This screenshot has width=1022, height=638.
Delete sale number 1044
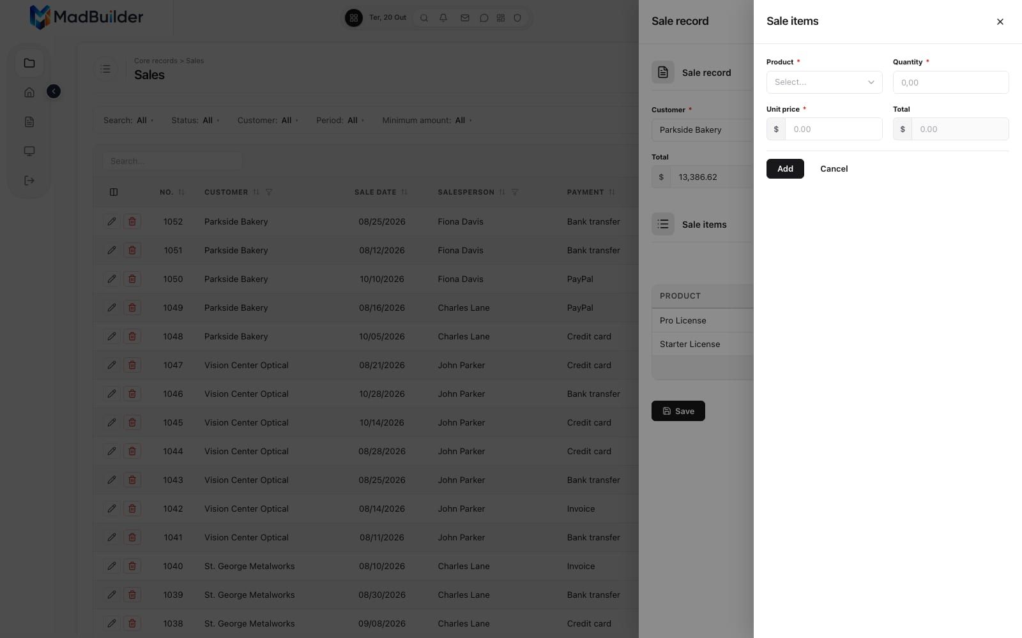coord(132,451)
